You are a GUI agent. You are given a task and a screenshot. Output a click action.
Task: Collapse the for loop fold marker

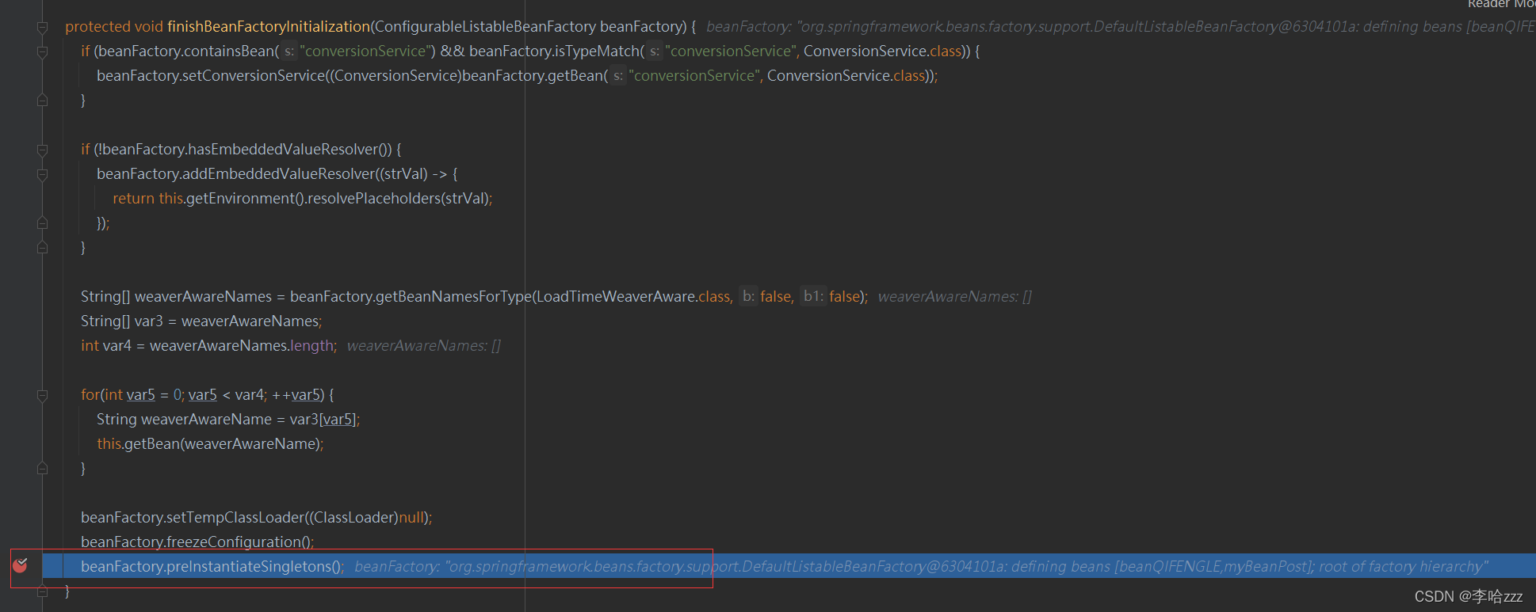point(43,396)
